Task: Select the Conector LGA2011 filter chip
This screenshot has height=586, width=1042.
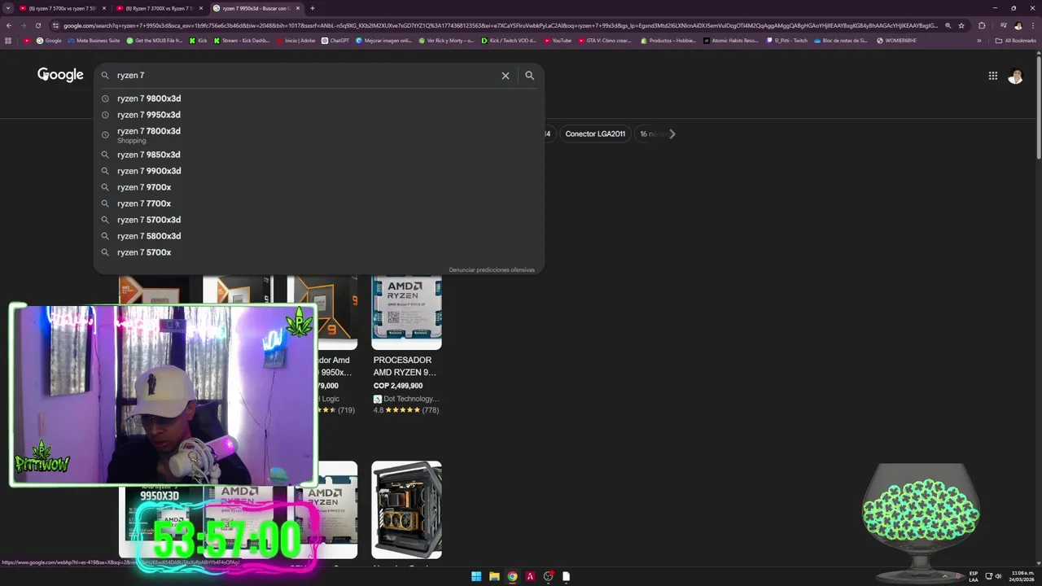Action: coord(595,133)
